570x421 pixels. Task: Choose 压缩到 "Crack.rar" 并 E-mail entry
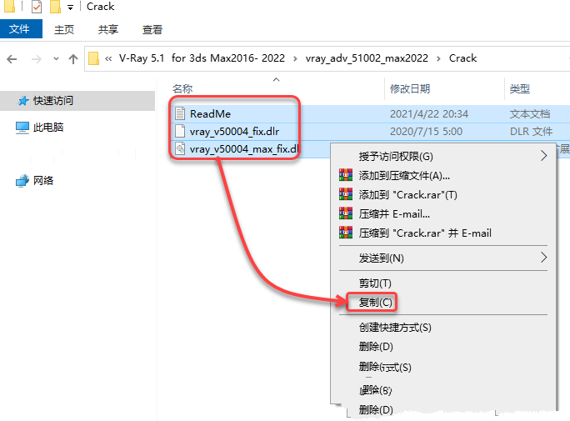[x=443, y=233]
